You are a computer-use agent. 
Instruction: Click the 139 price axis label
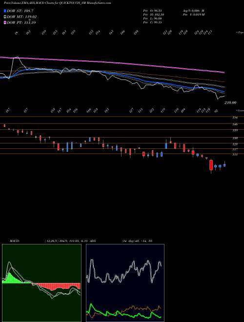[235, 130]
